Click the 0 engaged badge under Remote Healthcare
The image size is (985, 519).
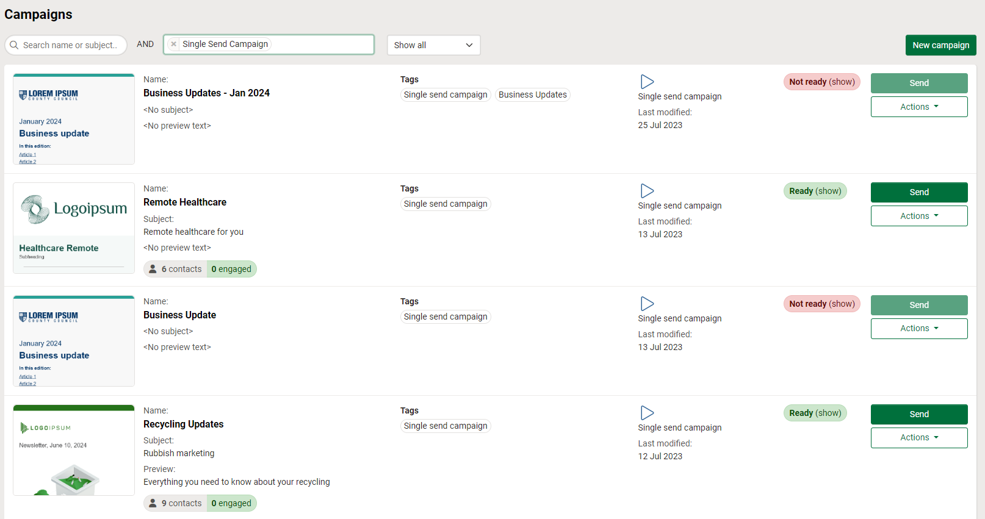(232, 269)
